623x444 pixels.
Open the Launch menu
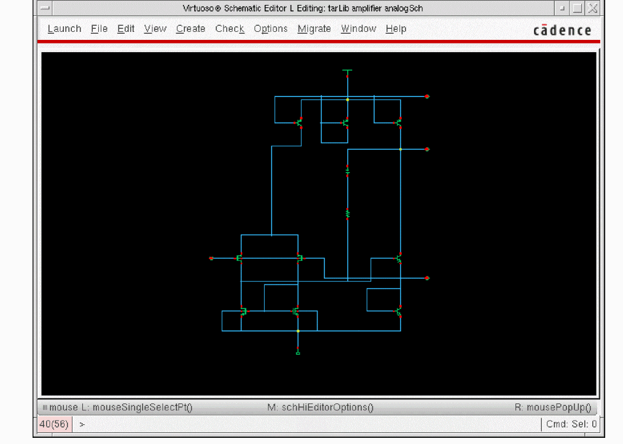click(65, 29)
